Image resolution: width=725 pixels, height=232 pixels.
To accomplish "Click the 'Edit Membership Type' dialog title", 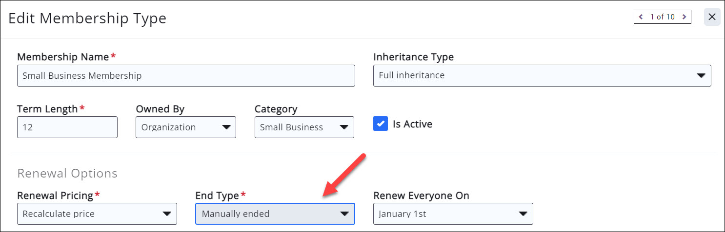I will point(87,18).
